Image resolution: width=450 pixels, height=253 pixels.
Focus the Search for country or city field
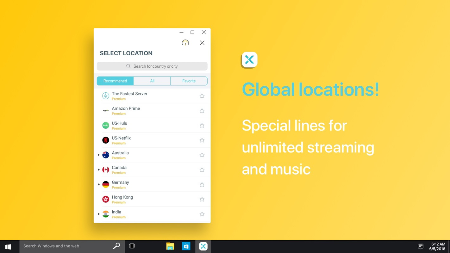[152, 66]
